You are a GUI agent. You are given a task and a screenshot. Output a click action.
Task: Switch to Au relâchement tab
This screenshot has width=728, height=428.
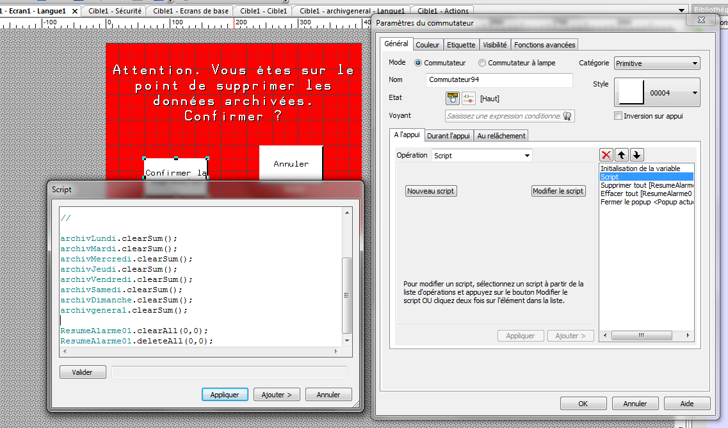pos(501,136)
